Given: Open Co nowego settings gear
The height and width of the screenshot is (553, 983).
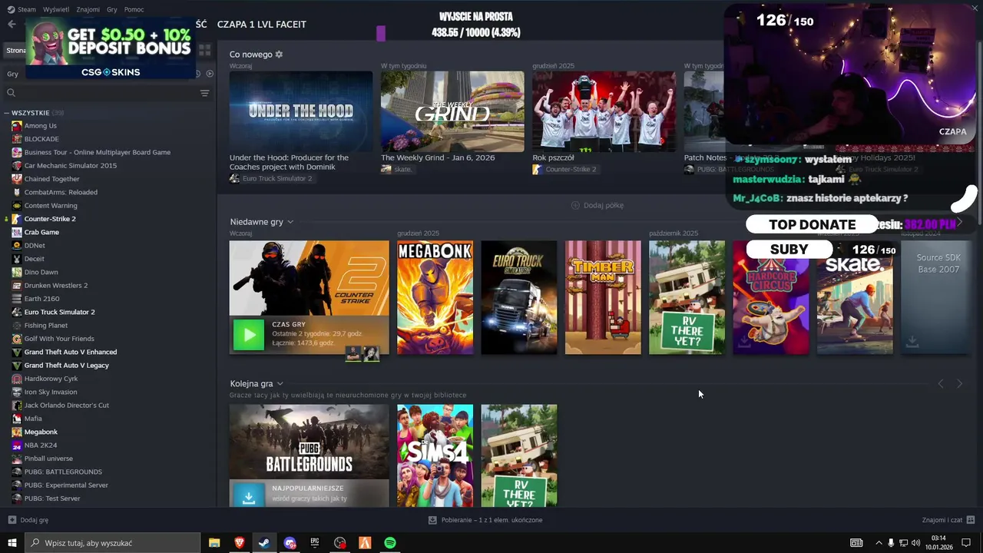Looking at the screenshot, I should pos(279,55).
